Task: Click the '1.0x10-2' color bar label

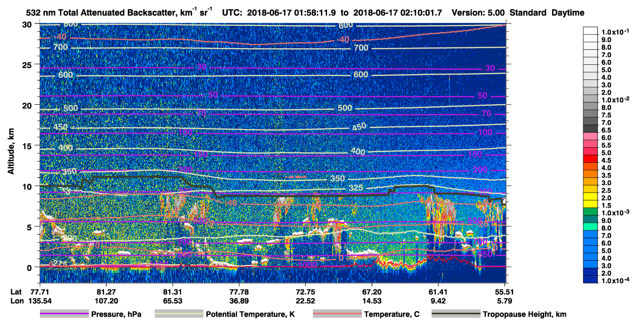Action: click(x=616, y=100)
